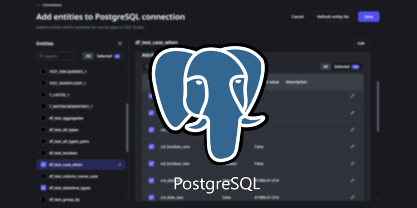
Task: Click the Edit button for df_test_case_when
Action: tap(361, 43)
